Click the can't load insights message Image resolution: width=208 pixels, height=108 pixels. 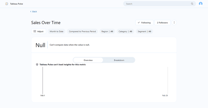(63, 65)
